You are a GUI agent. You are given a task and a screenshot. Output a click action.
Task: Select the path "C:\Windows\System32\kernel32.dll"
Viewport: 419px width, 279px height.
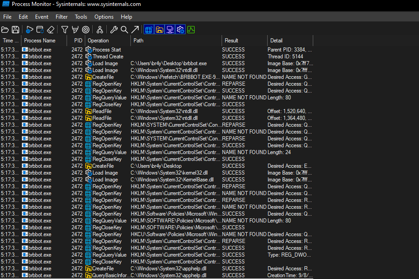(x=169, y=173)
